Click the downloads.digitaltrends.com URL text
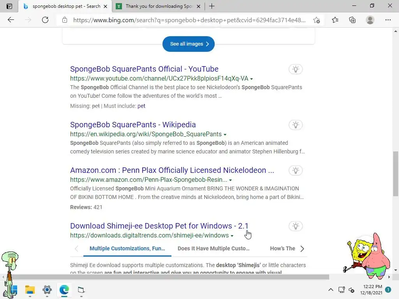This screenshot has width=399, height=299. coord(149,236)
